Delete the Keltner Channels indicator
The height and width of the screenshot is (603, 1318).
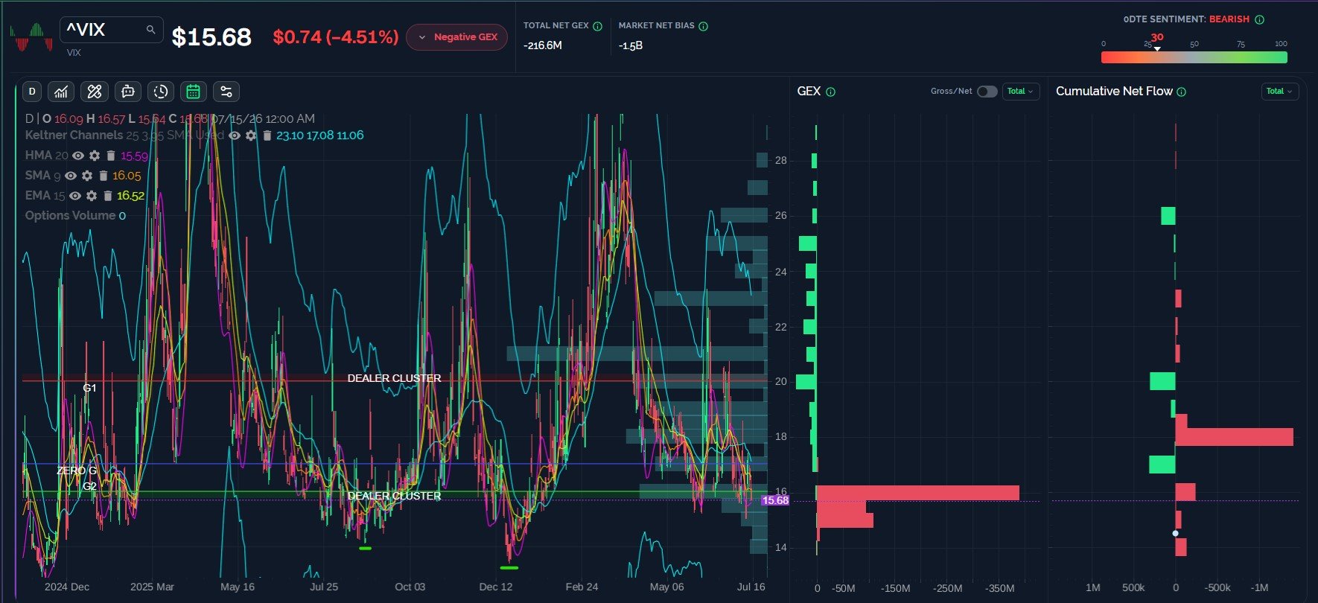point(267,135)
